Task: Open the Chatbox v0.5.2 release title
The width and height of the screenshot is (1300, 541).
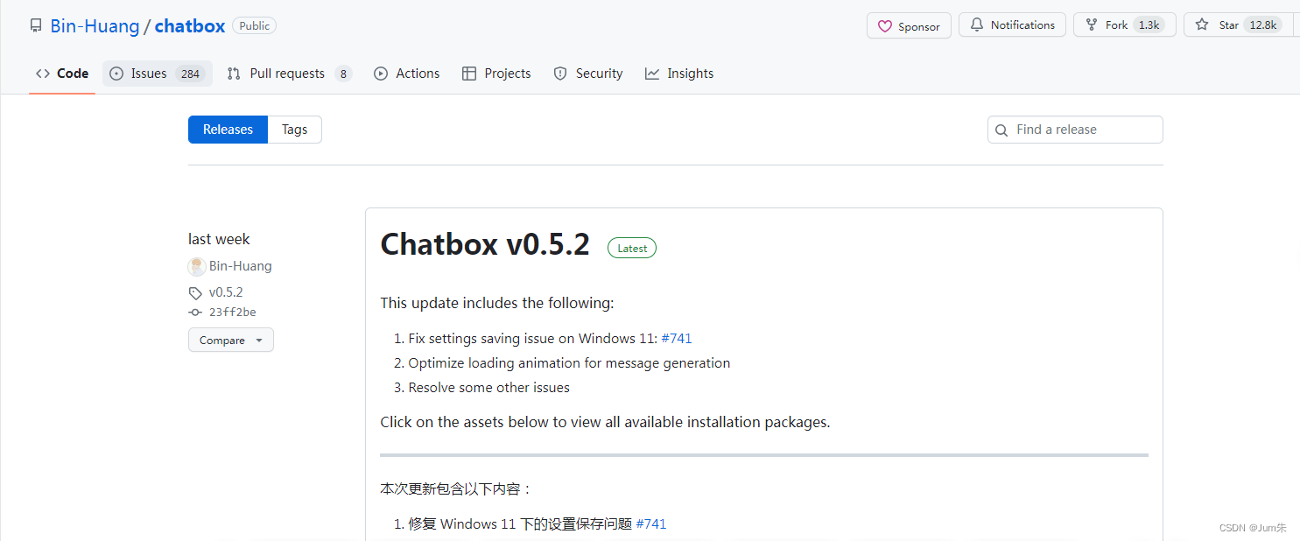Action: (485, 245)
